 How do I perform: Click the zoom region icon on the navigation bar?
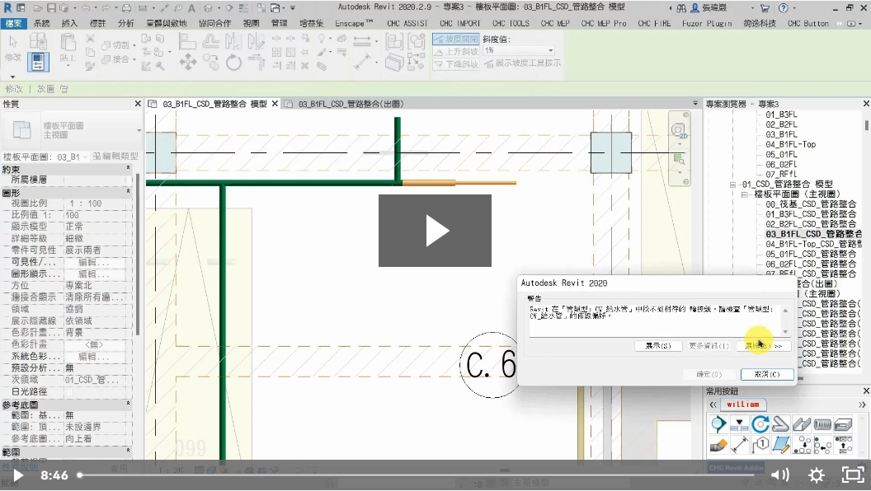[678, 160]
